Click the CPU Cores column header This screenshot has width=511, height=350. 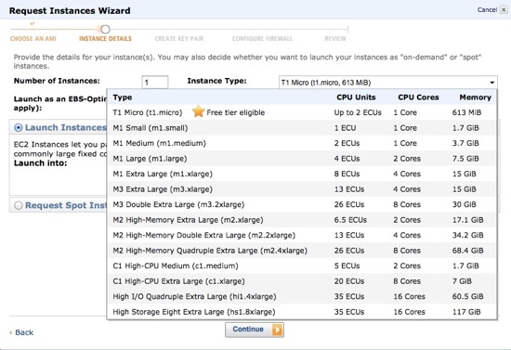[x=418, y=97]
